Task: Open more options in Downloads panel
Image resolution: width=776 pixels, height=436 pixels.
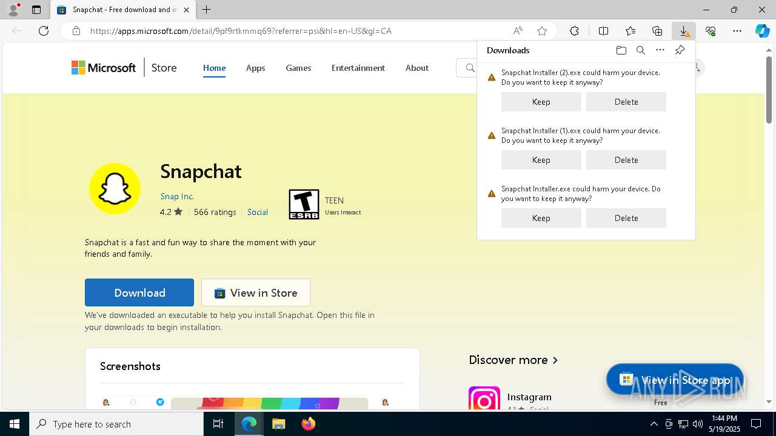Action: (x=660, y=50)
